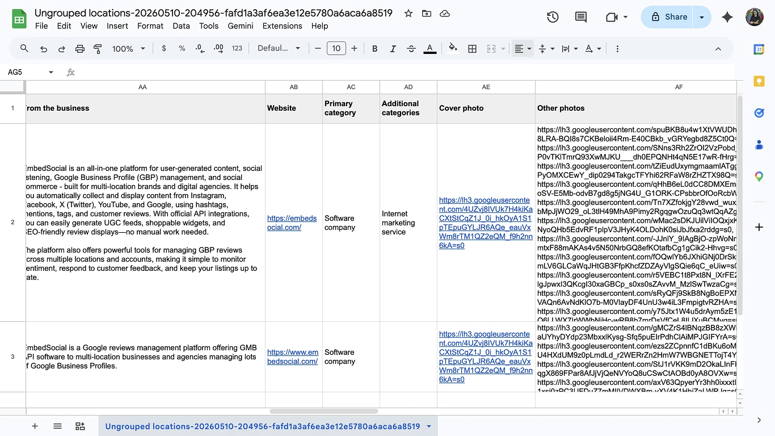Increase decimal places
775x436 pixels.
click(218, 49)
